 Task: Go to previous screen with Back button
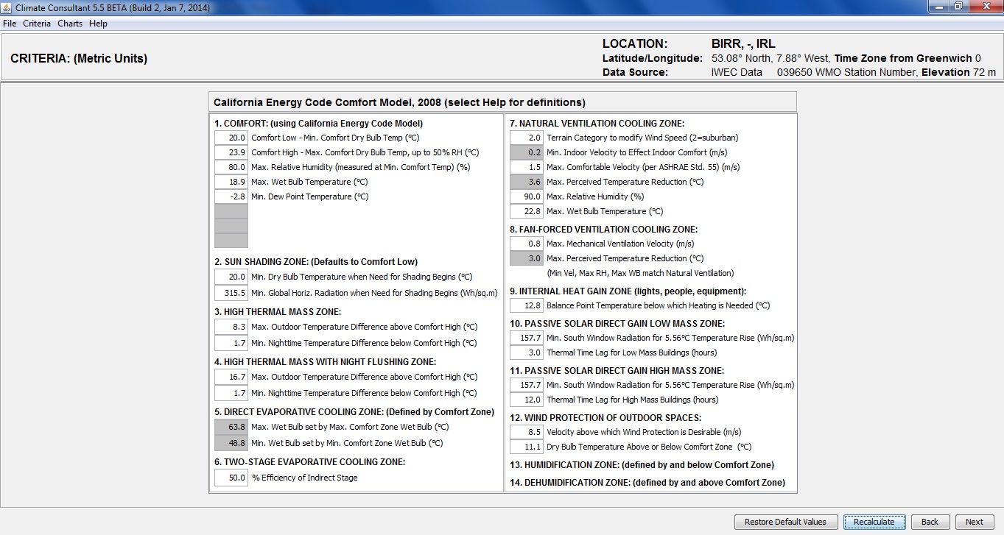coord(930,522)
